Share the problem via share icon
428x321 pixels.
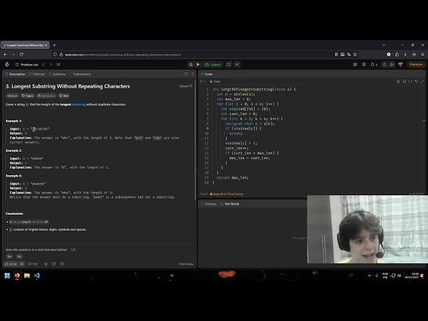point(53,264)
